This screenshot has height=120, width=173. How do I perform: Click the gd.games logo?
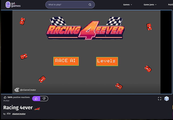pyautogui.click(x=13, y=5)
